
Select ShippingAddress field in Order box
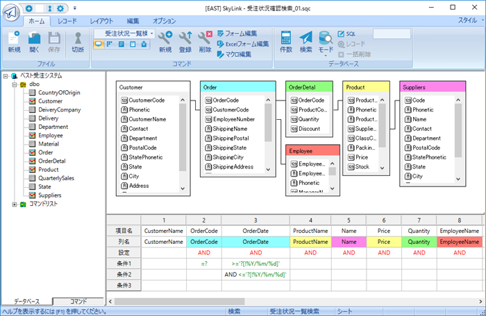coord(233,167)
